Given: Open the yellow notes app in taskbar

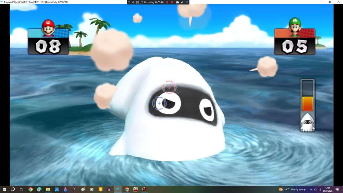Looking at the screenshot, I should click(x=100, y=190).
